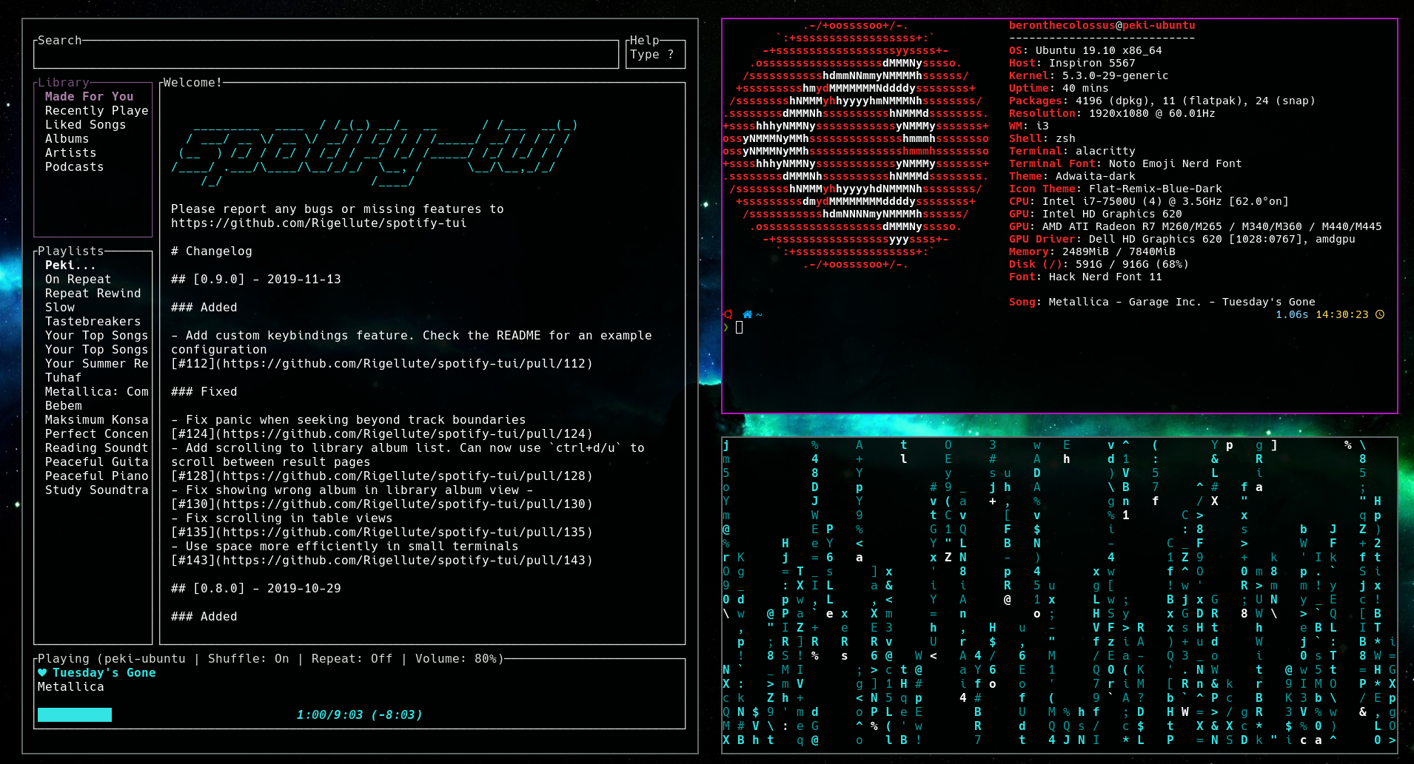Image resolution: width=1414 pixels, height=764 pixels.
Task: Click the beronthecolossus@peki-ubuntu header
Action: click(1102, 26)
